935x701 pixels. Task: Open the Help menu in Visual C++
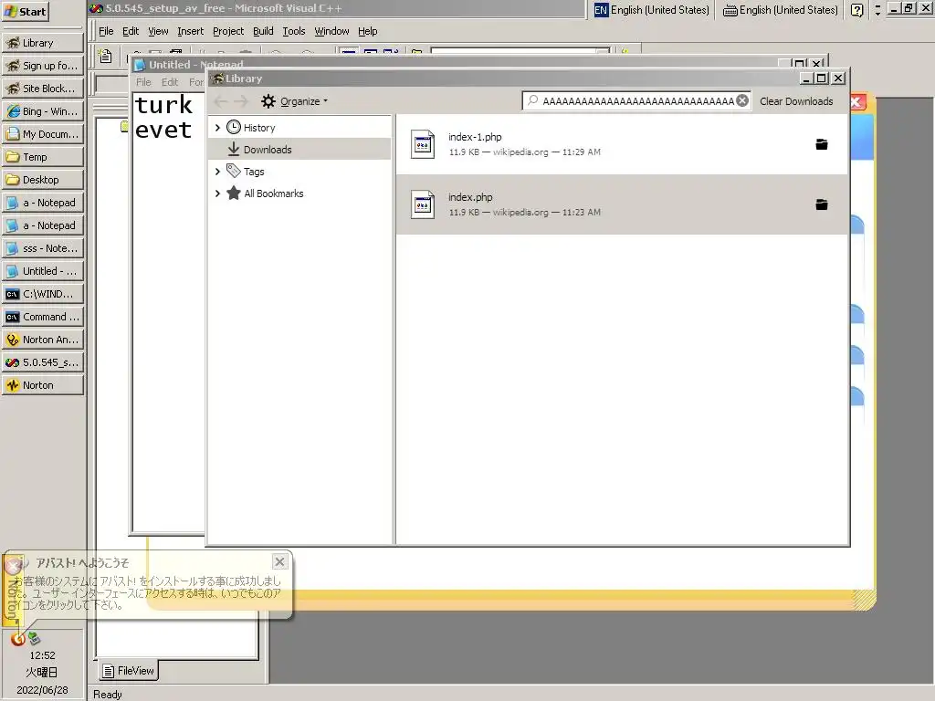click(x=367, y=31)
